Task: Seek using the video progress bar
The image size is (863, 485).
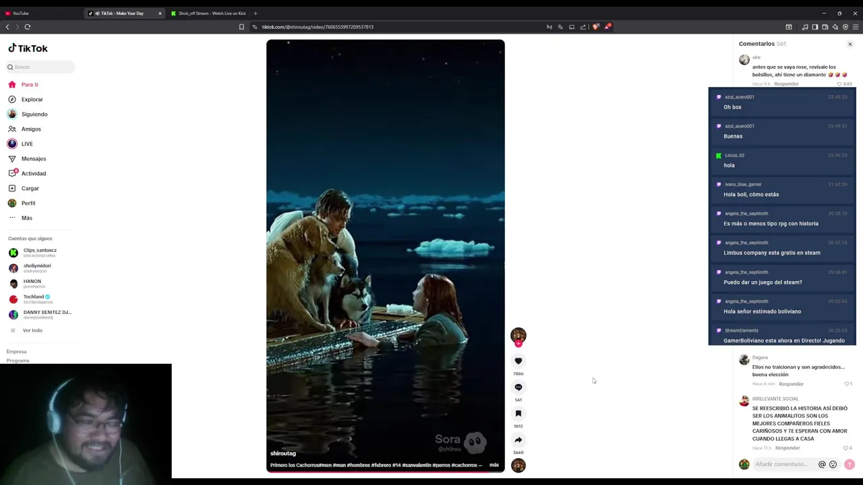Action: pos(385,472)
